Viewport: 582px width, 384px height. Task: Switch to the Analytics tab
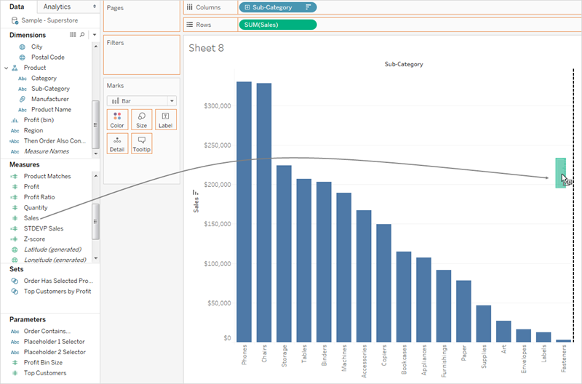(57, 7)
